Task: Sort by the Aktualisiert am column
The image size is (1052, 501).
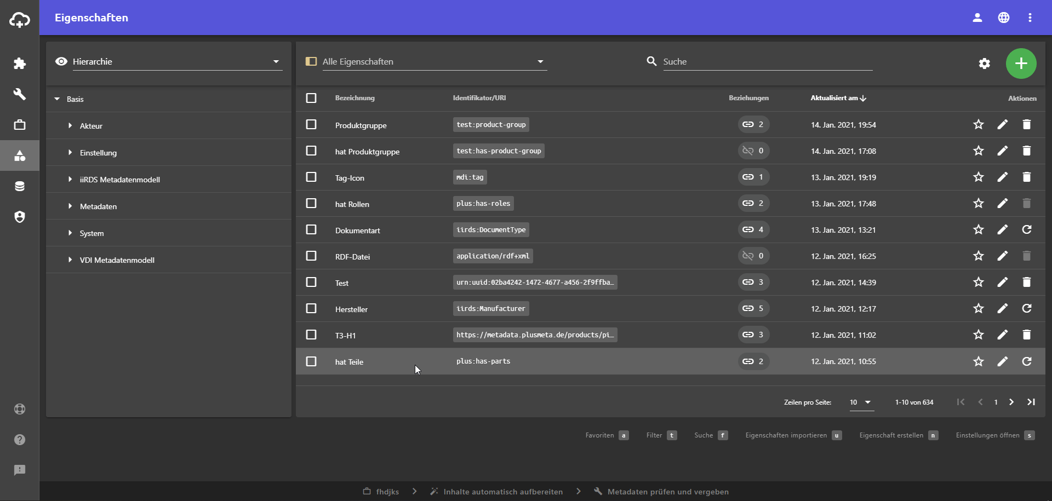Action: point(838,98)
